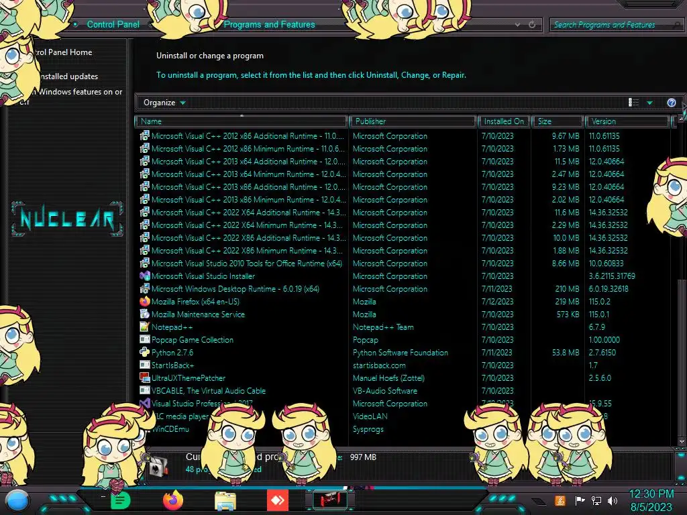Launch Firefox from the taskbar
This screenshot has height=515, width=687.
pos(173,500)
